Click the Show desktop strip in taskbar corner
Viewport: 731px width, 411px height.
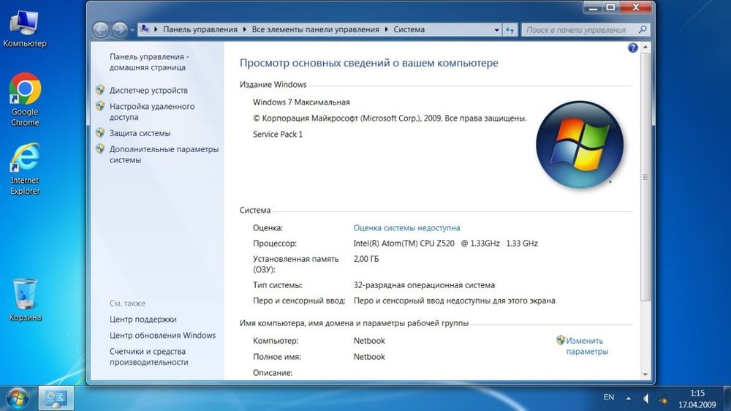point(728,399)
